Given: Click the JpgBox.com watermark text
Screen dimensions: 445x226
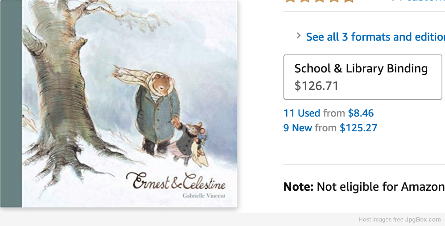Looking at the screenshot, I should pos(423,219).
